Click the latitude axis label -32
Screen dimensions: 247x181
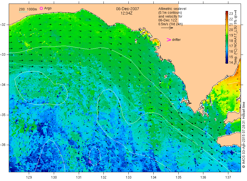coord(3,25)
